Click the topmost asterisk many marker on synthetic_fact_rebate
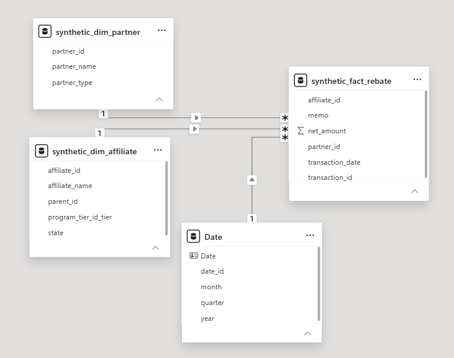Viewport: 454px width, 358px height. [285, 118]
